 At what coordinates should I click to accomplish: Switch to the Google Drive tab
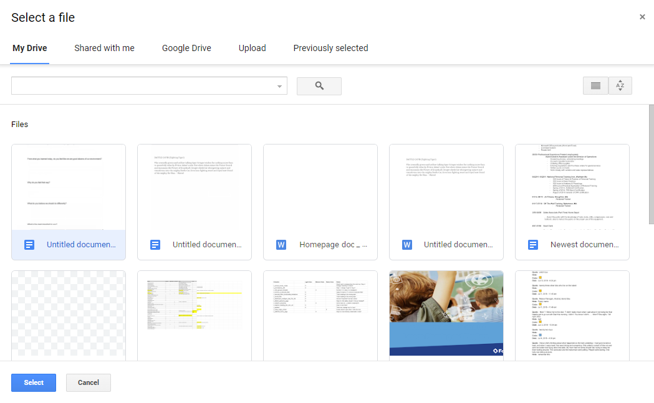(186, 48)
